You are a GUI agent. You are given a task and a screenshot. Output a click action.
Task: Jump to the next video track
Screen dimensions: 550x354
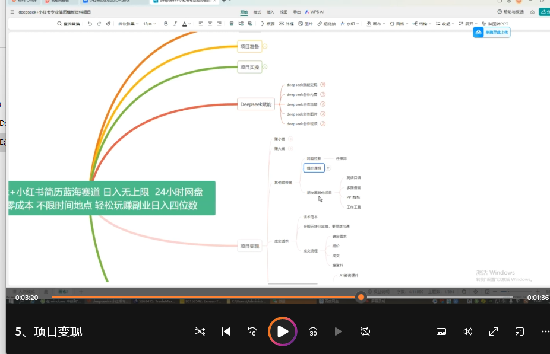point(339,331)
